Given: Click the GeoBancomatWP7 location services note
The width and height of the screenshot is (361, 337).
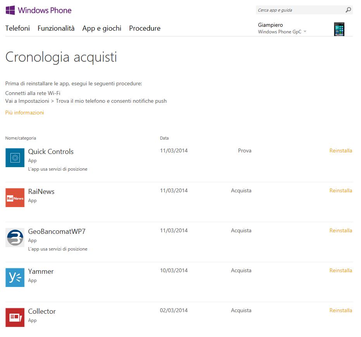Looking at the screenshot, I should 58,249.
